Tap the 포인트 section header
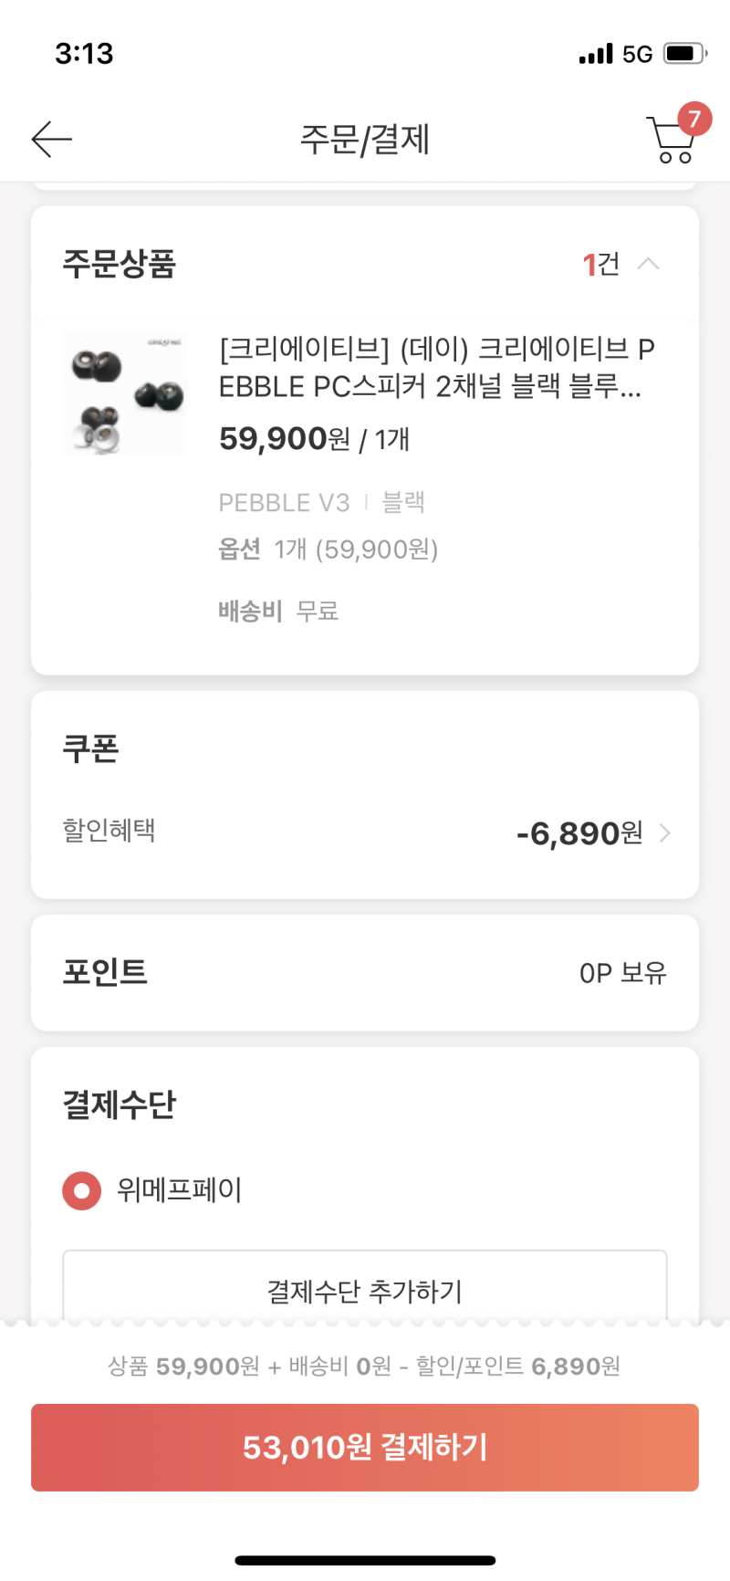Screen dimensions: 730x1581 click(x=105, y=971)
